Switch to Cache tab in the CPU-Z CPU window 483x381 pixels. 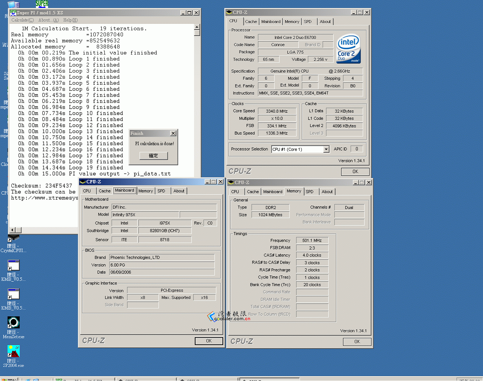251,22
